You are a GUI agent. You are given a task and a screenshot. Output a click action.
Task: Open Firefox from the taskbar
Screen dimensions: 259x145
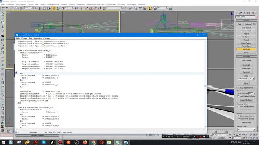click(85, 142)
